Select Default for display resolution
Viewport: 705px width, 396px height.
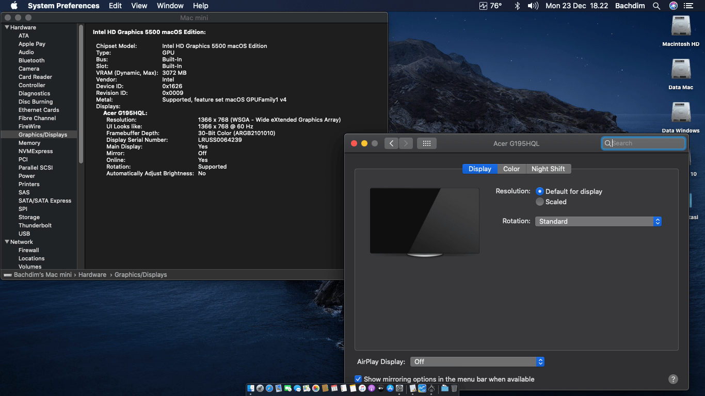pyautogui.click(x=540, y=191)
